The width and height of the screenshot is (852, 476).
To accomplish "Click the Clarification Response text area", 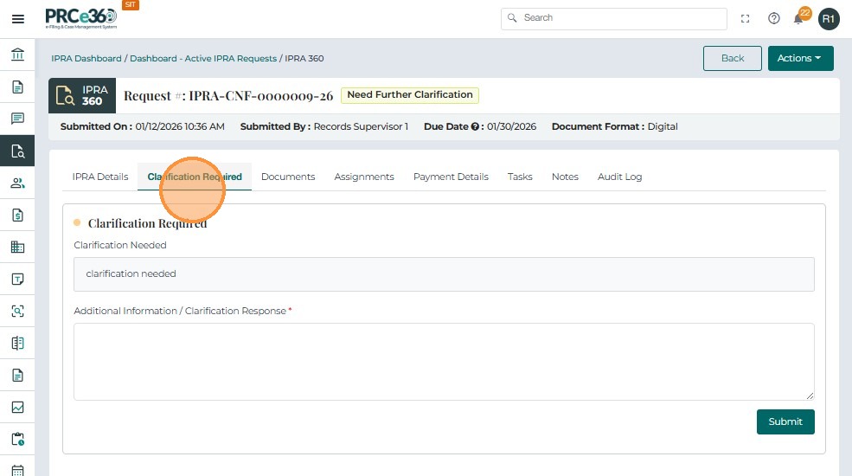I will pyautogui.click(x=444, y=362).
